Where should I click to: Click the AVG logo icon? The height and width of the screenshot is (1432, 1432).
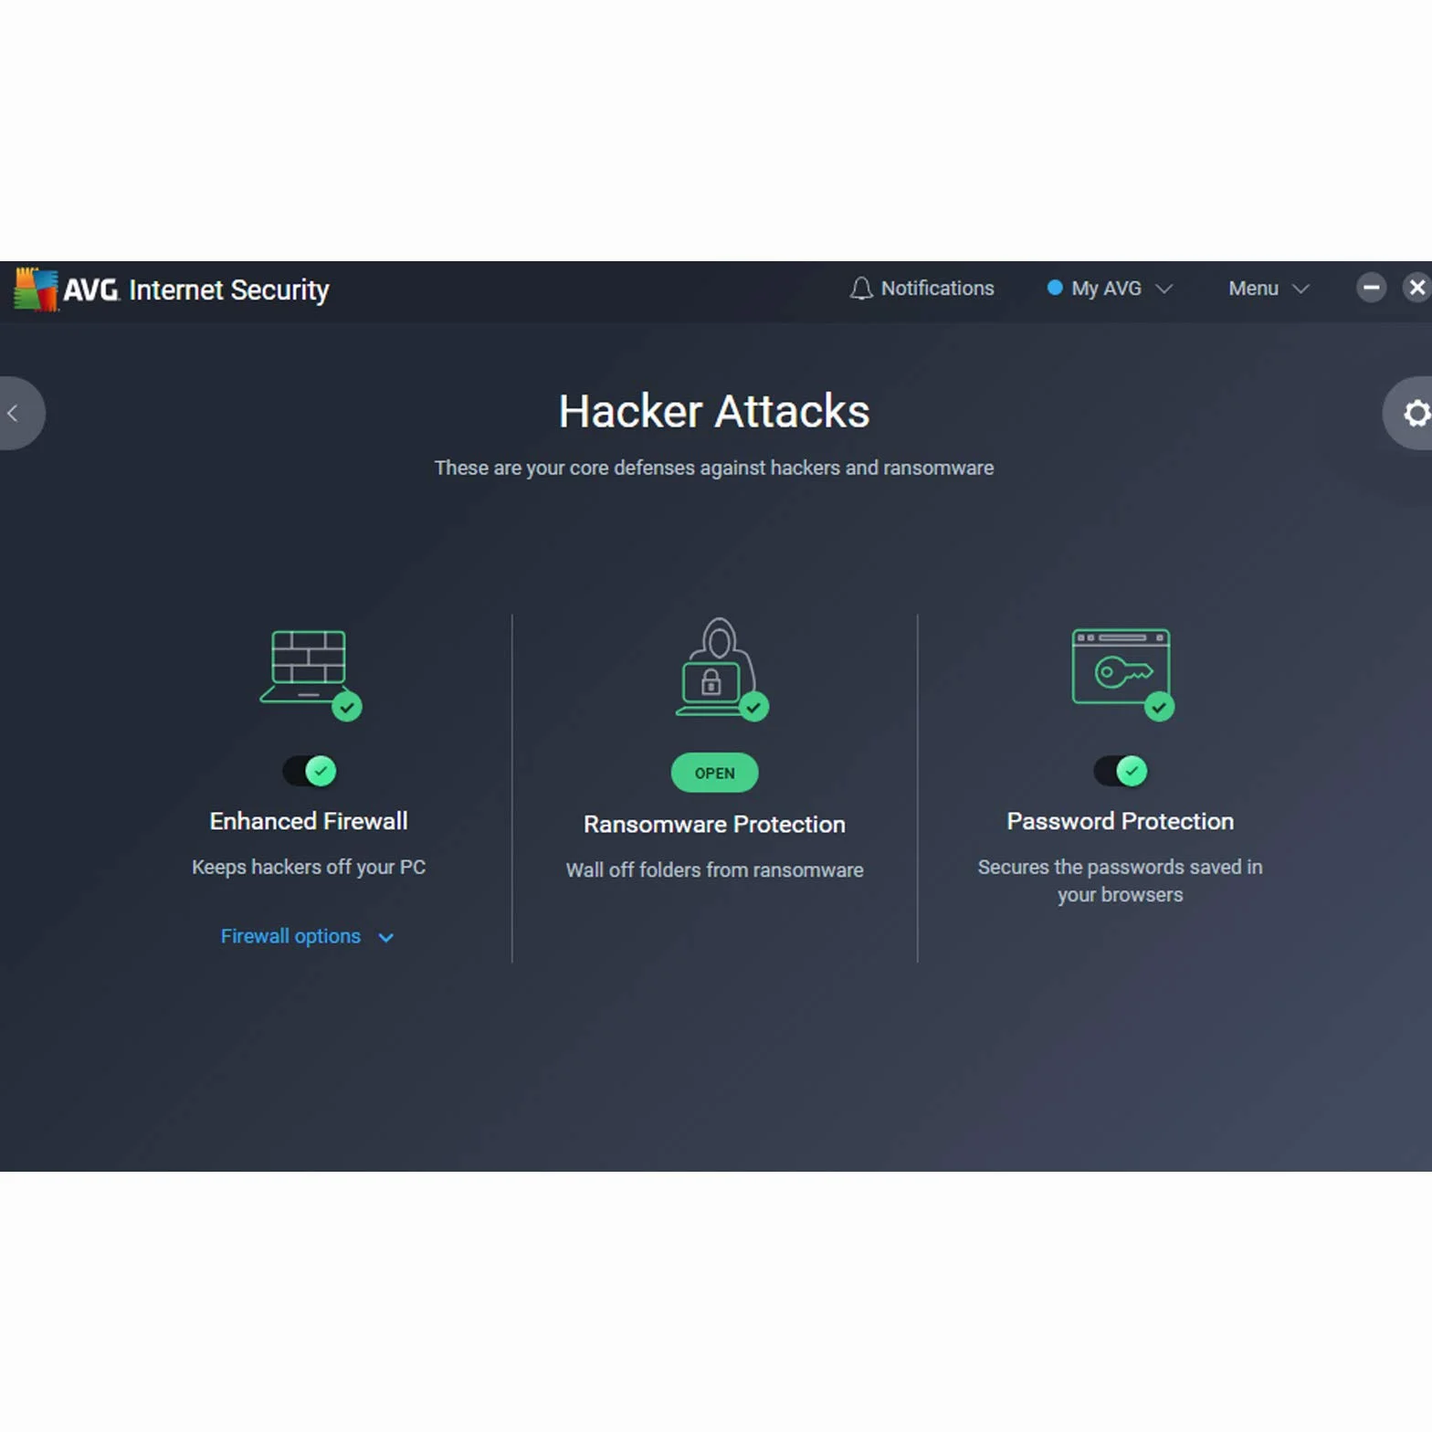(36, 290)
